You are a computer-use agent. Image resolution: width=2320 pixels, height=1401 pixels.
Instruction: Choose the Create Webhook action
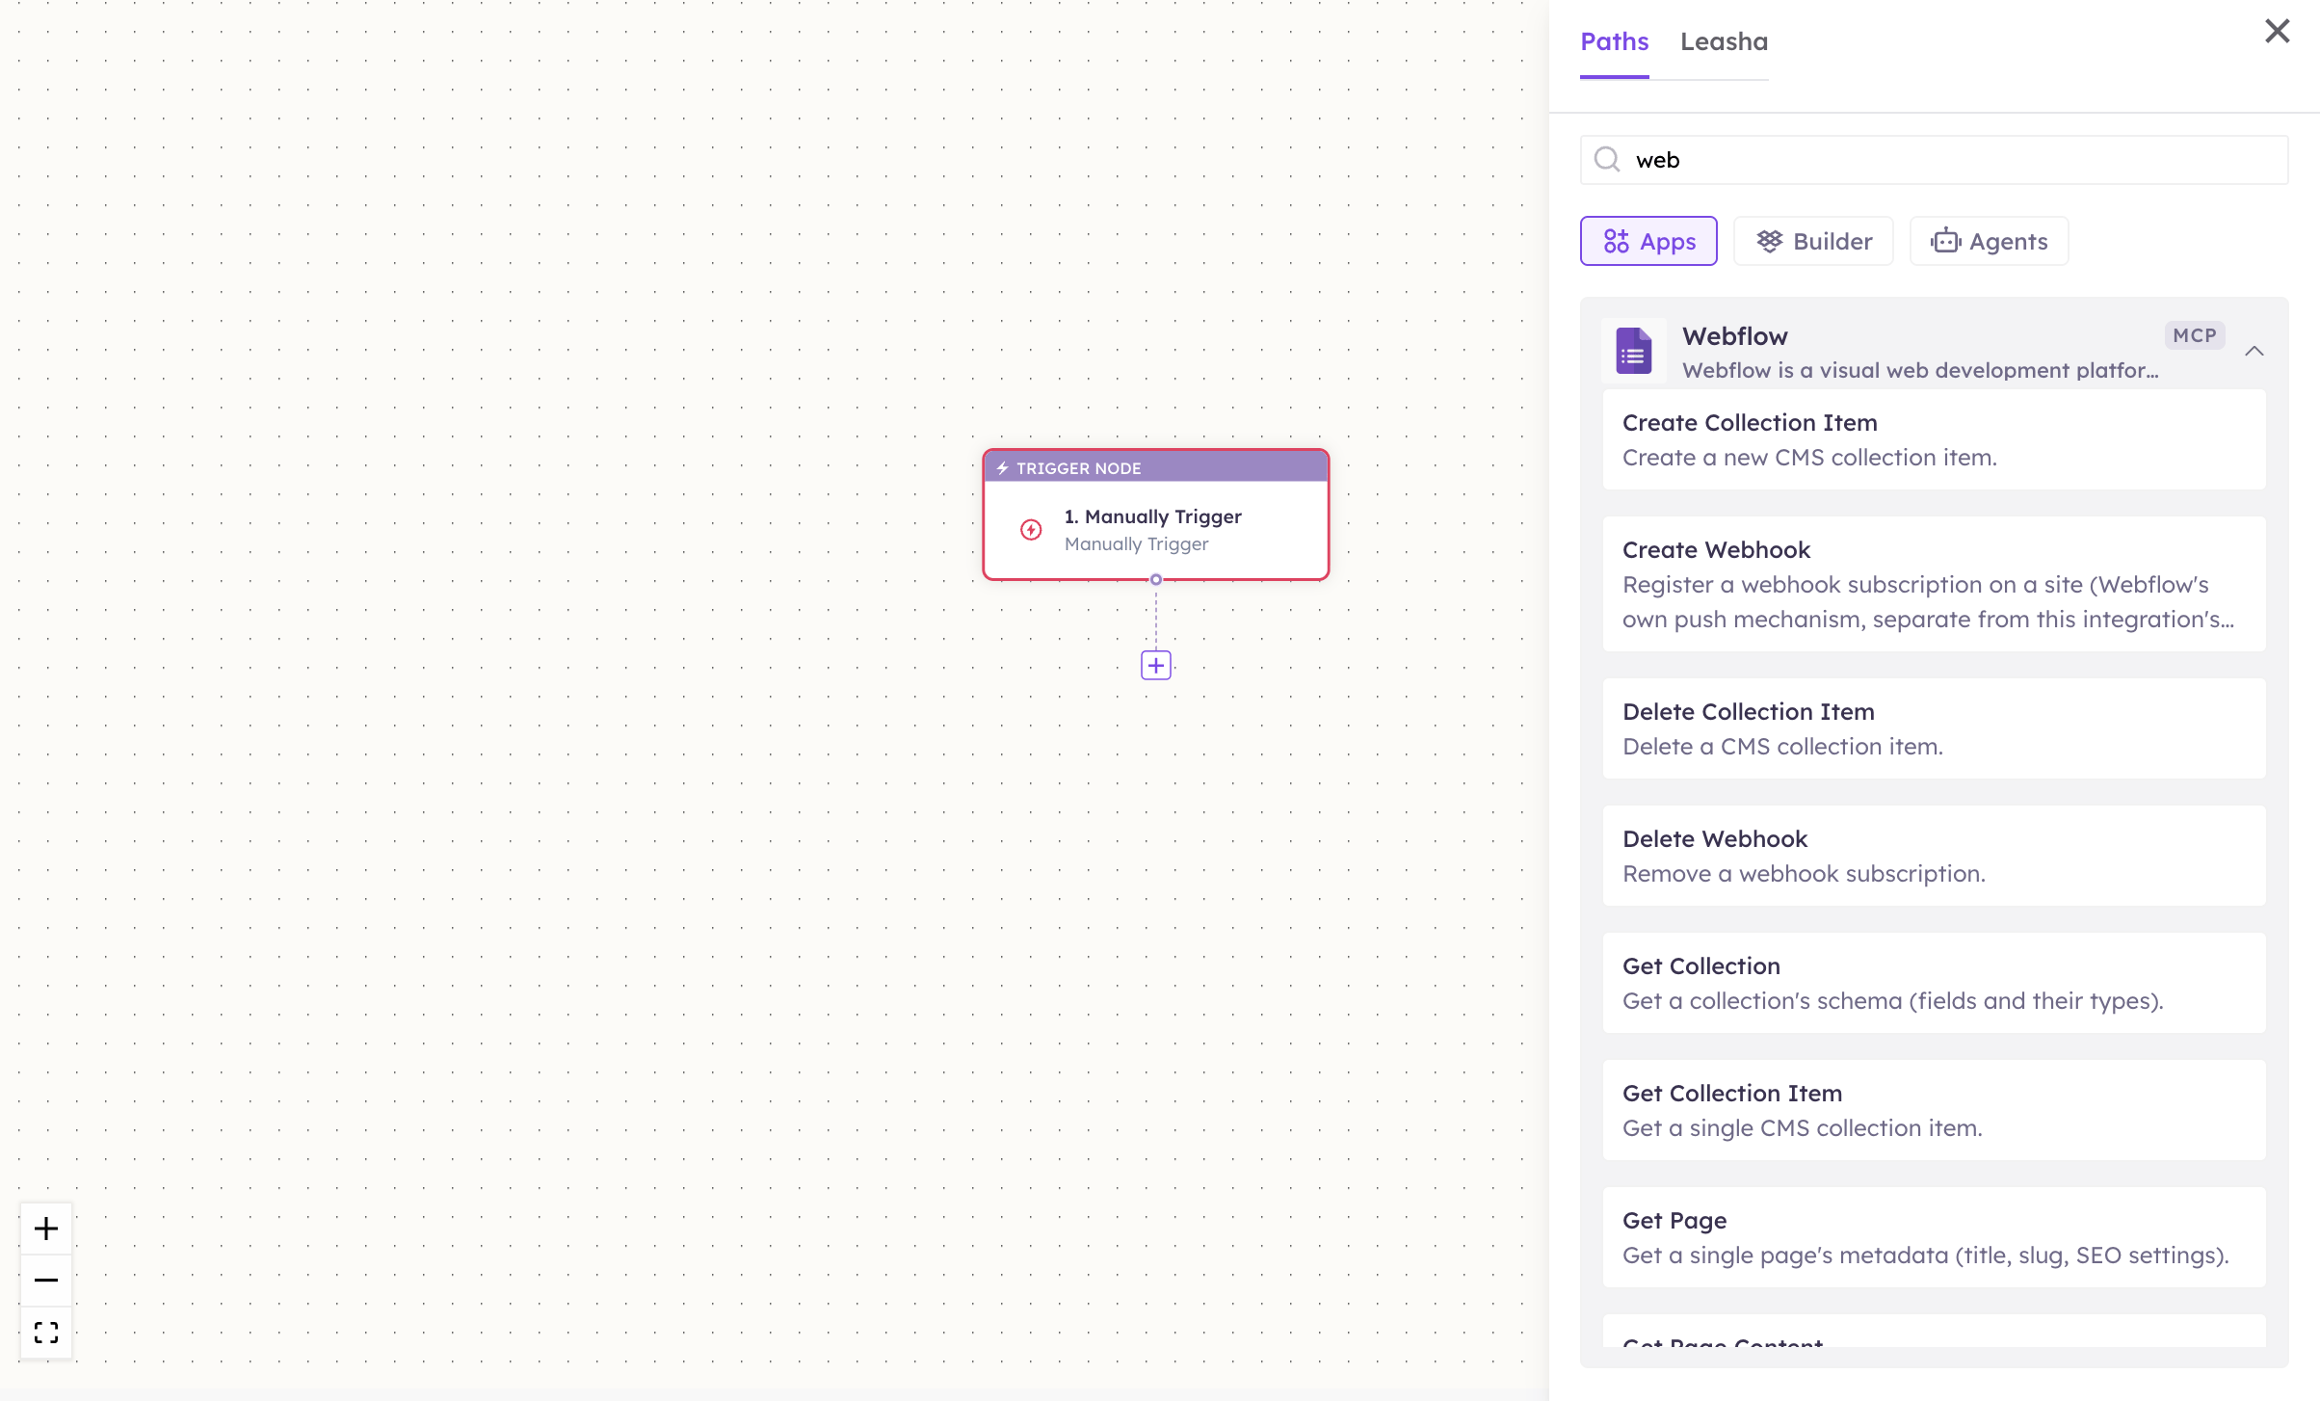(x=1934, y=584)
